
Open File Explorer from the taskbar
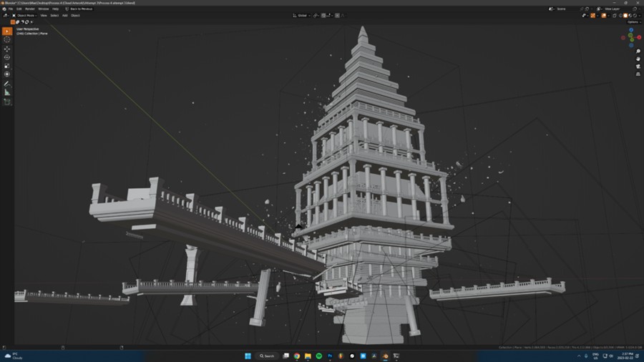click(308, 356)
